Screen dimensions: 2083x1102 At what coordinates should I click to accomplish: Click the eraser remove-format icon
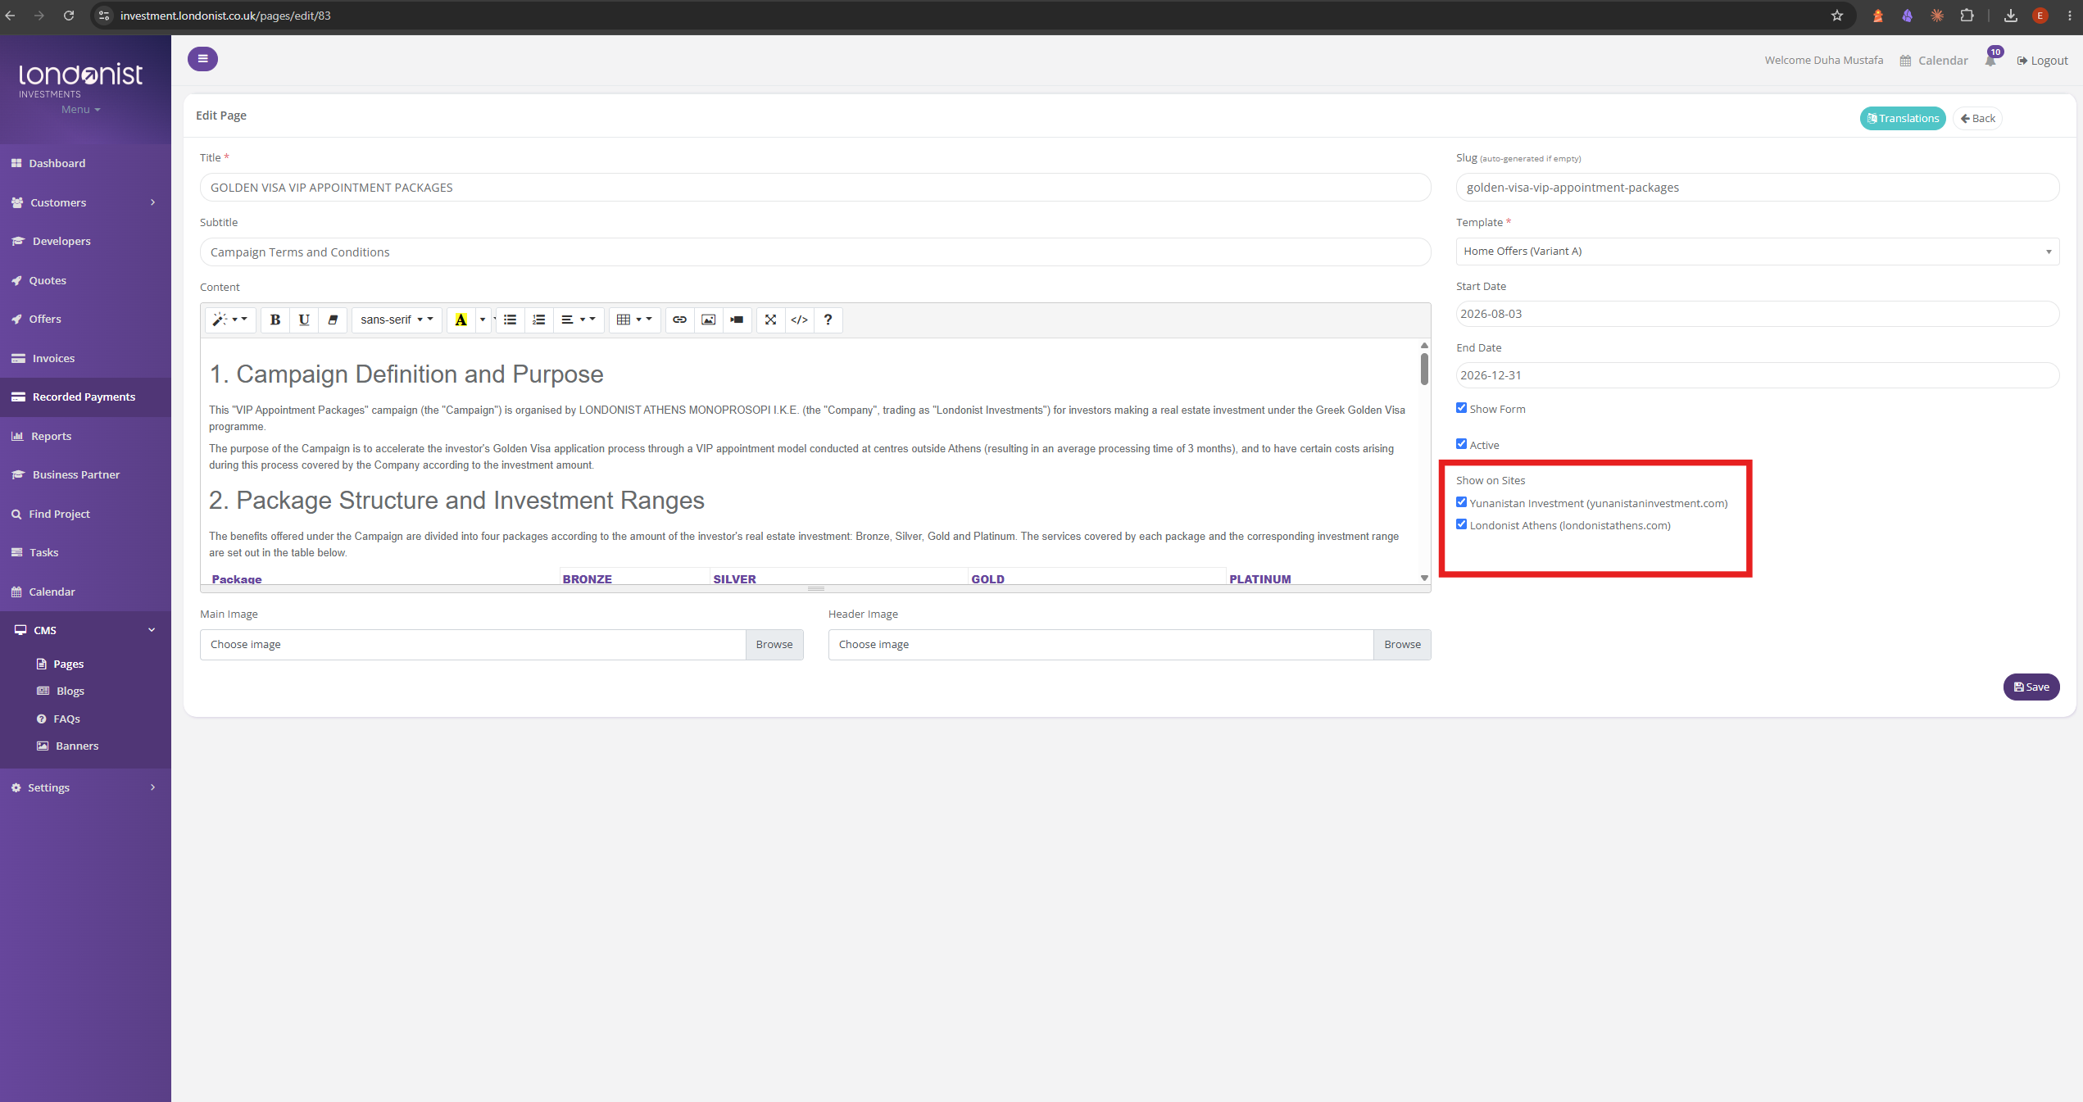333,320
